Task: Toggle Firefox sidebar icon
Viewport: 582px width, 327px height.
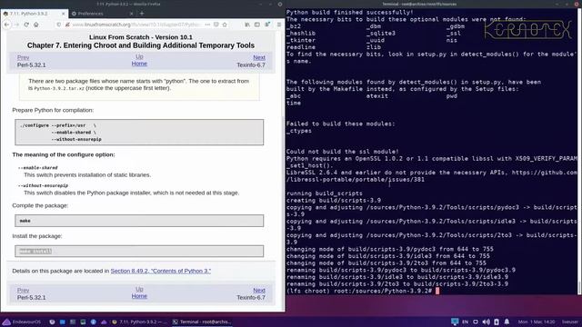Action: point(256,25)
